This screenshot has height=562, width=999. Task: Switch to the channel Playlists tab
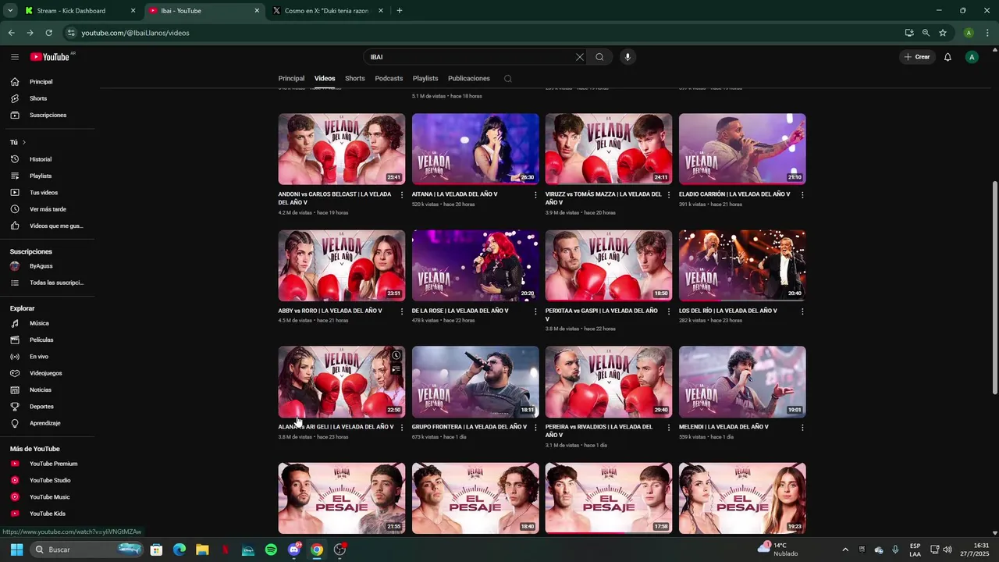[x=425, y=78]
